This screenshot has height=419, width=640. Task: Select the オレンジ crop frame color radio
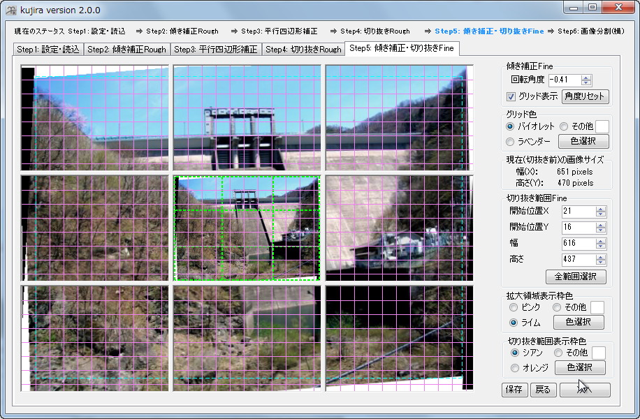pos(515,368)
